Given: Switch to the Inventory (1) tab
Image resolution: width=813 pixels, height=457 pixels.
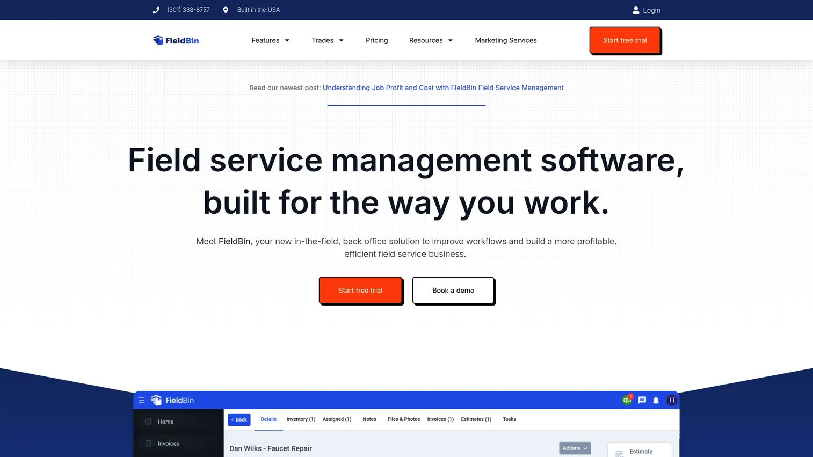Looking at the screenshot, I should click(x=301, y=419).
